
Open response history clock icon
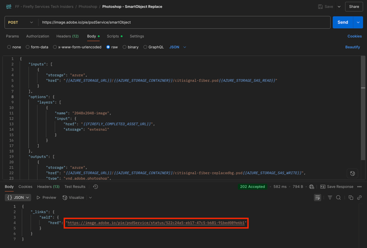[95, 186]
